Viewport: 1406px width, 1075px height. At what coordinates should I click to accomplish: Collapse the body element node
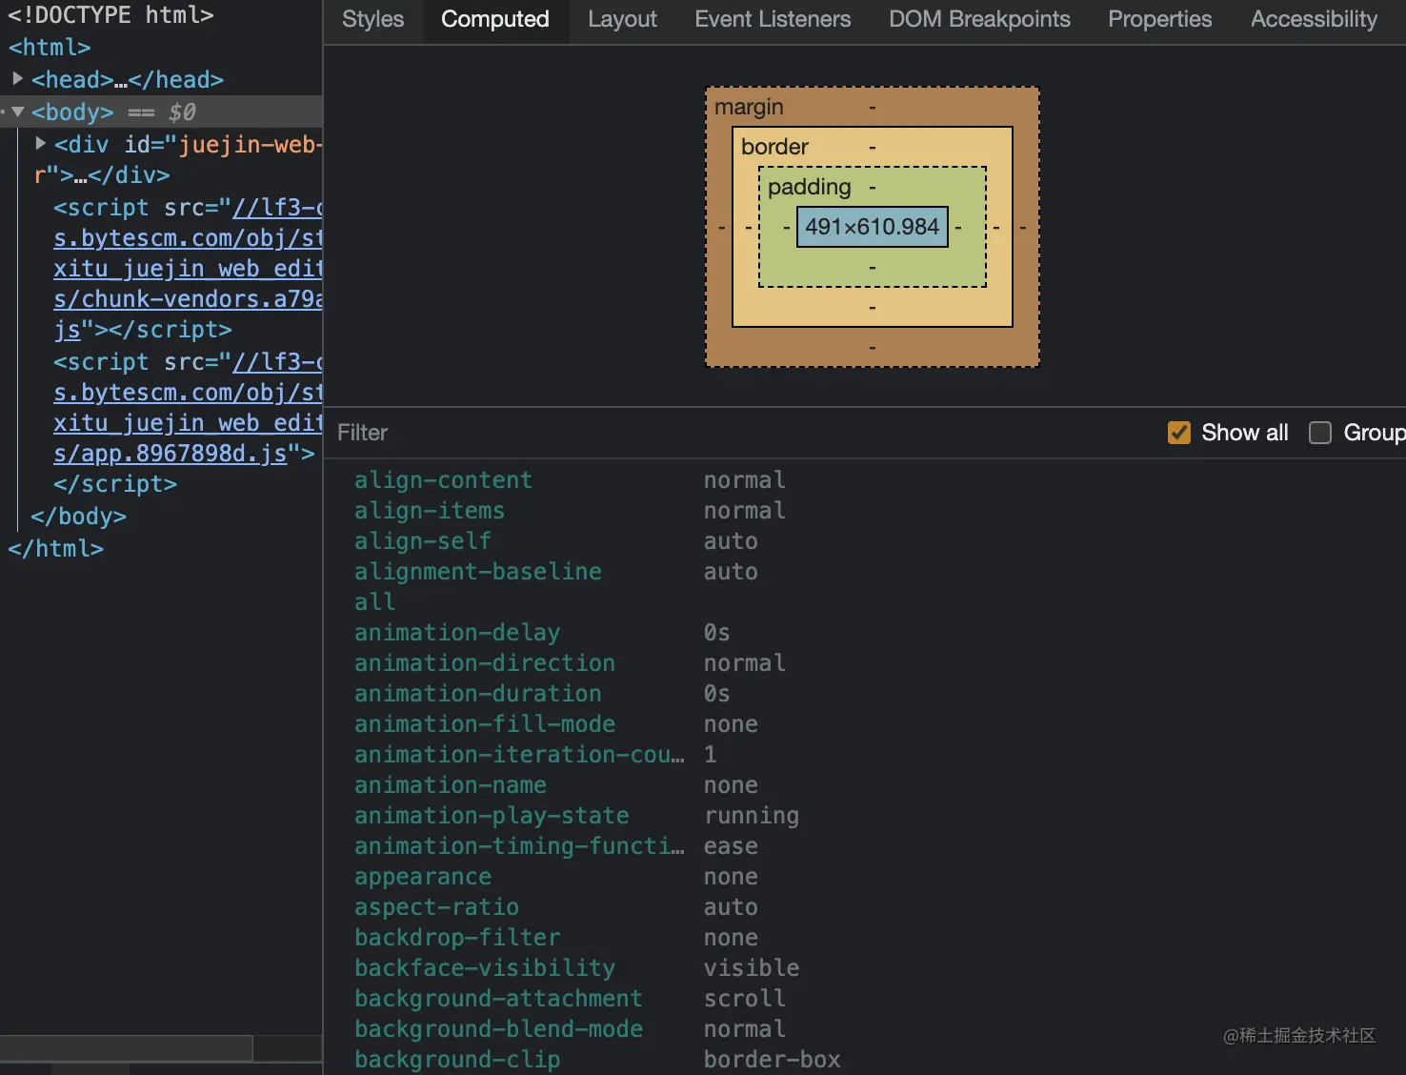point(18,112)
